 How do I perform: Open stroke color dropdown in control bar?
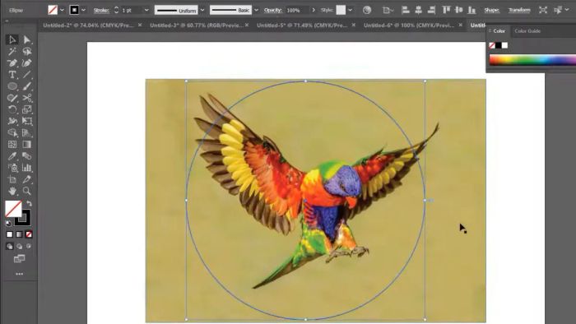83,10
